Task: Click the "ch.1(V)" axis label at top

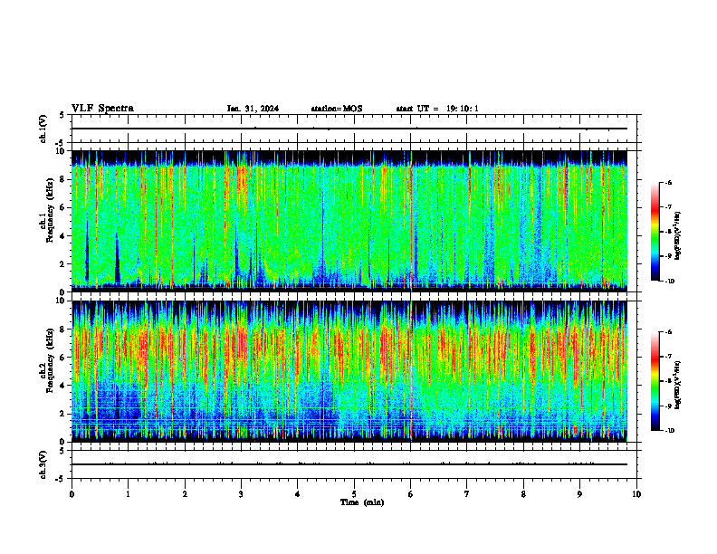Action: click(43, 129)
